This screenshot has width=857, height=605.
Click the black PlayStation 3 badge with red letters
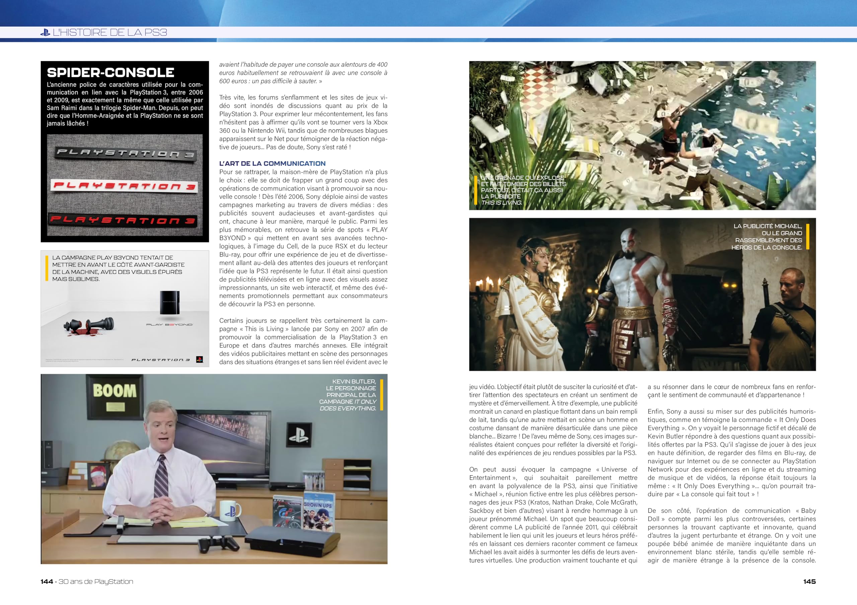(x=123, y=220)
